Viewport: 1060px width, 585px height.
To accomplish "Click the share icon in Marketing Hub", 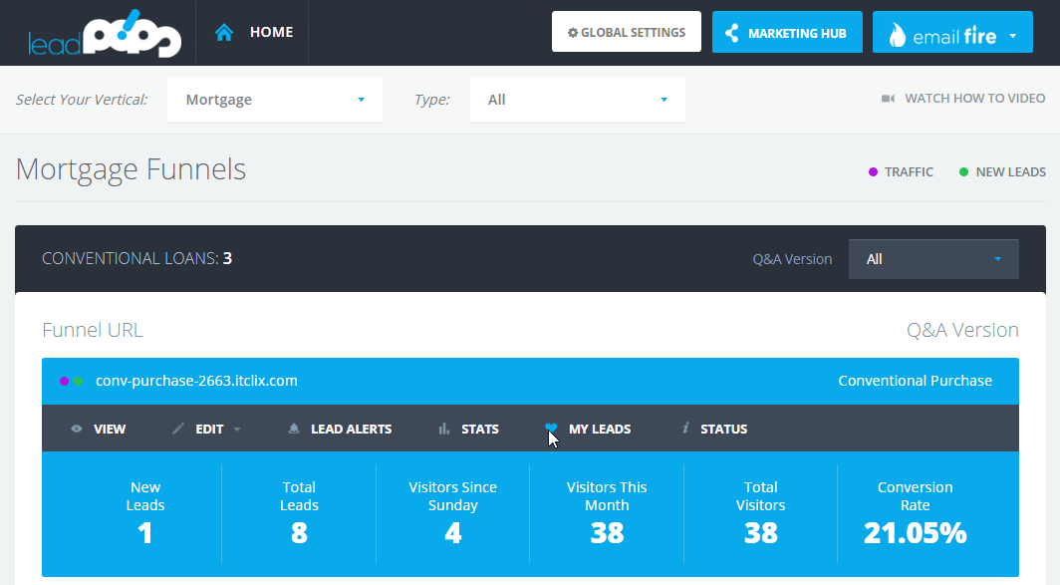I will 731,33.
